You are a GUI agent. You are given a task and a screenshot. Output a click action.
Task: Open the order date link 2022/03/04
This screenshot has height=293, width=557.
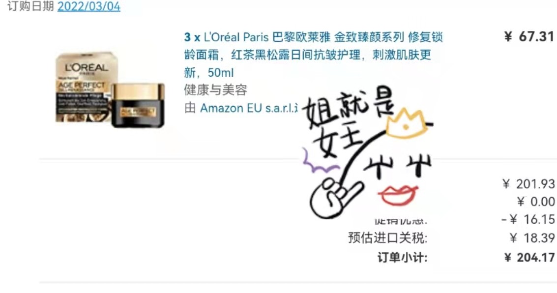point(89,6)
